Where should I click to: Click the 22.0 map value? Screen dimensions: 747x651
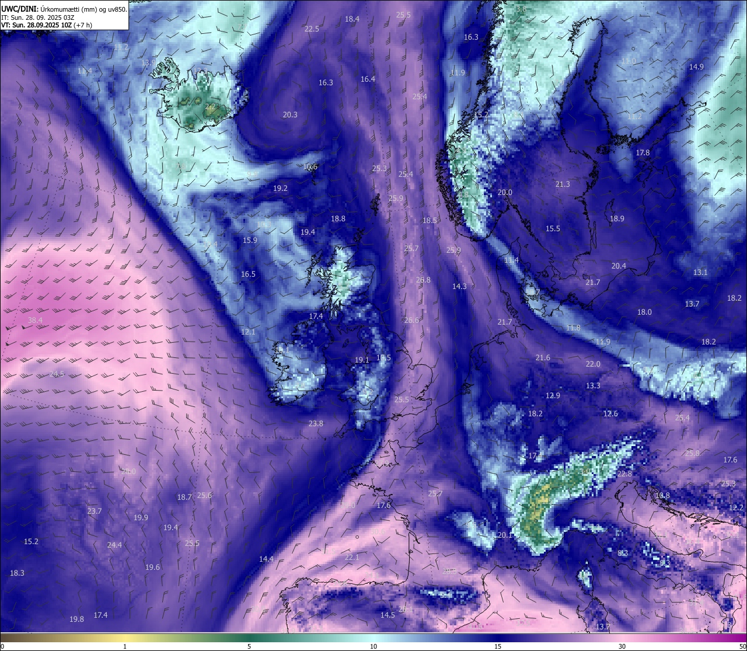coord(593,364)
